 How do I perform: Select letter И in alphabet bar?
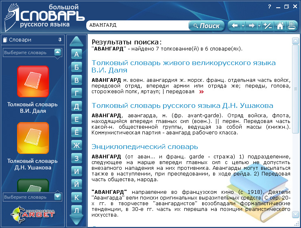click(x=76, y=171)
